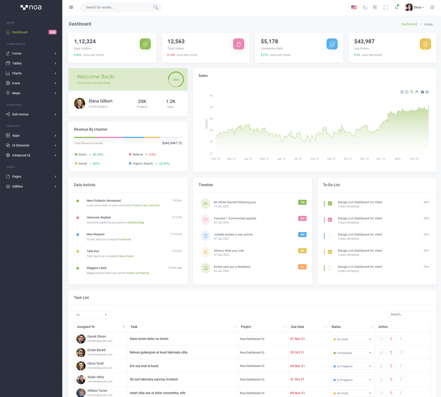This screenshot has width=441, height=397.
Task: Reset Sales chart zoom with home icon
Action: (422, 92)
